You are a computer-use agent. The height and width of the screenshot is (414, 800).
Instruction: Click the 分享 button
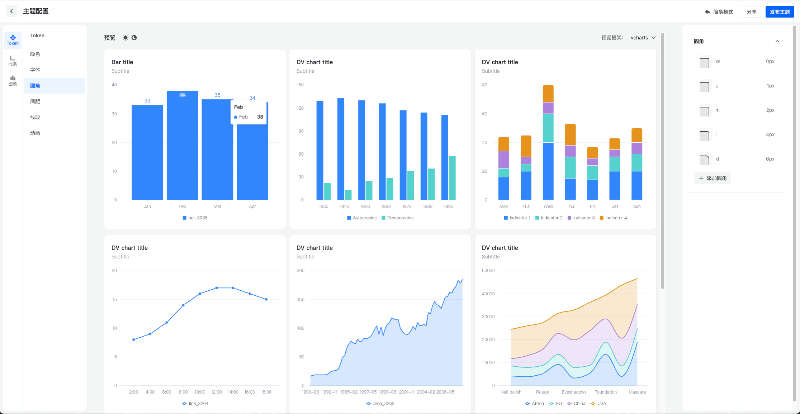coord(751,12)
